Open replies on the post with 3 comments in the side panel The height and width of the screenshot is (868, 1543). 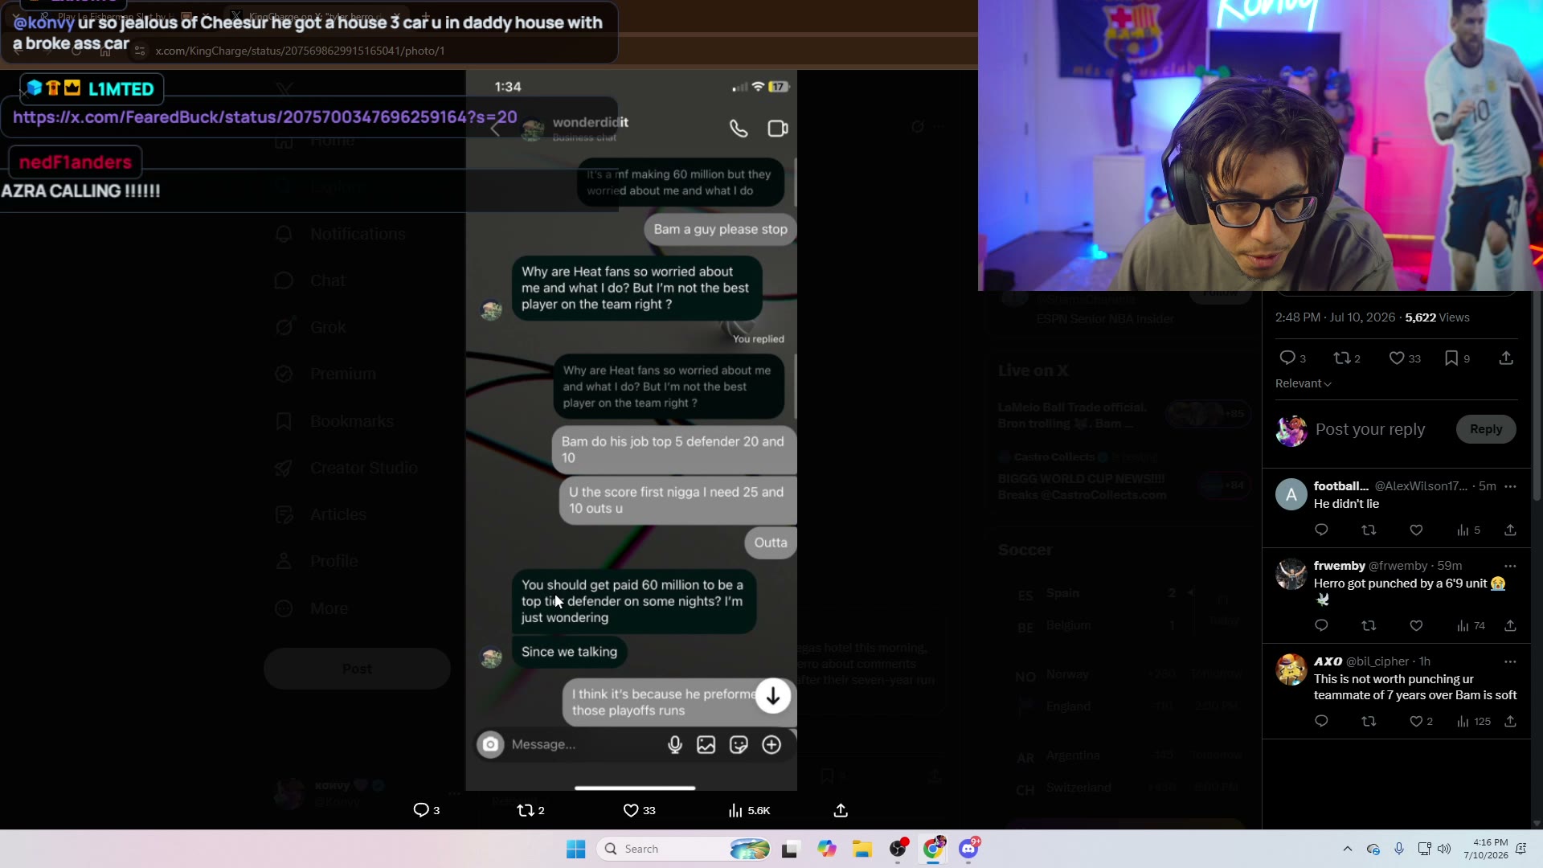coord(1291,358)
